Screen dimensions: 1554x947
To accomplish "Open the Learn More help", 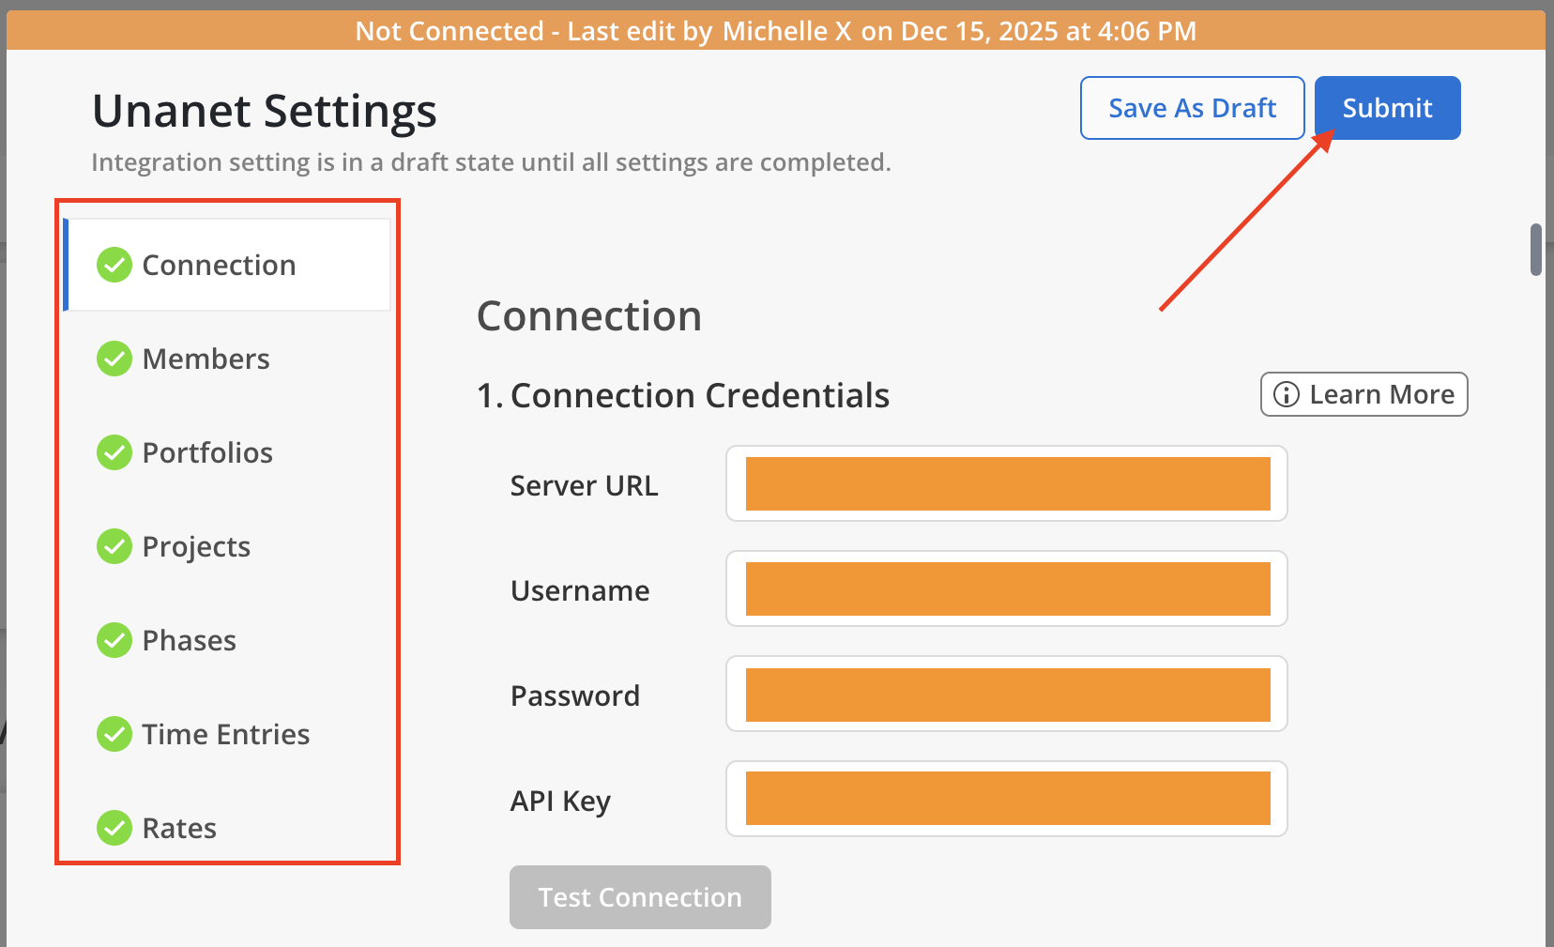I will (x=1364, y=394).
